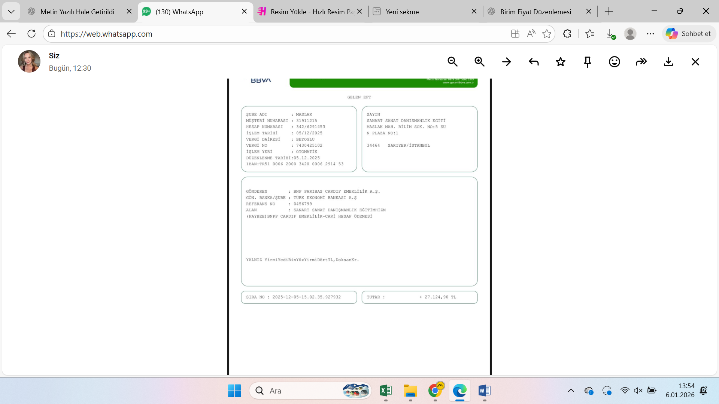Open Google Chrome from the taskbar
The width and height of the screenshot is (719, 404).
tap(435, 391)
